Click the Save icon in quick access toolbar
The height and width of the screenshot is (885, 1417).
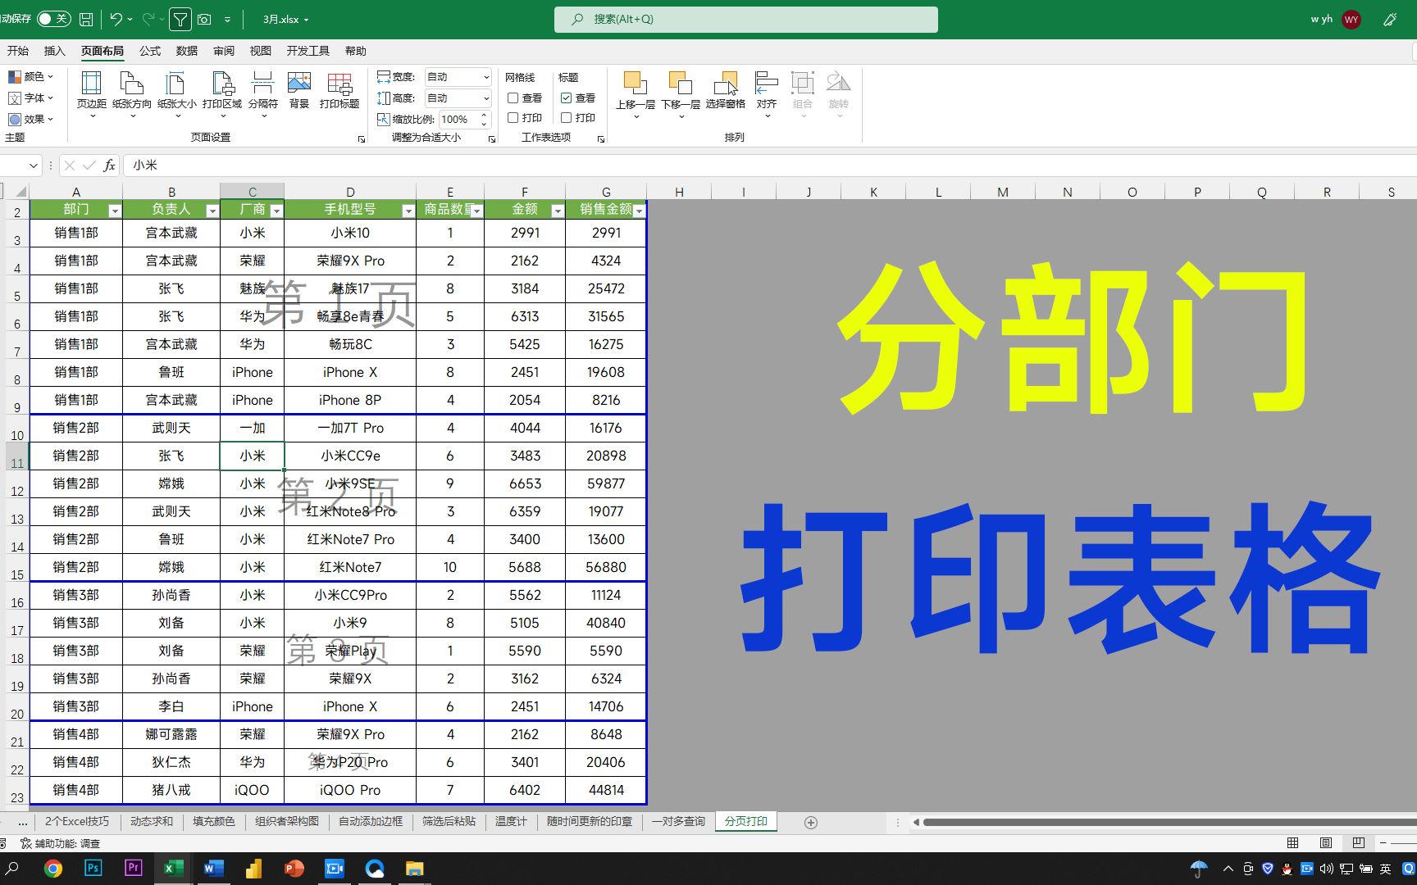(86, 19)
